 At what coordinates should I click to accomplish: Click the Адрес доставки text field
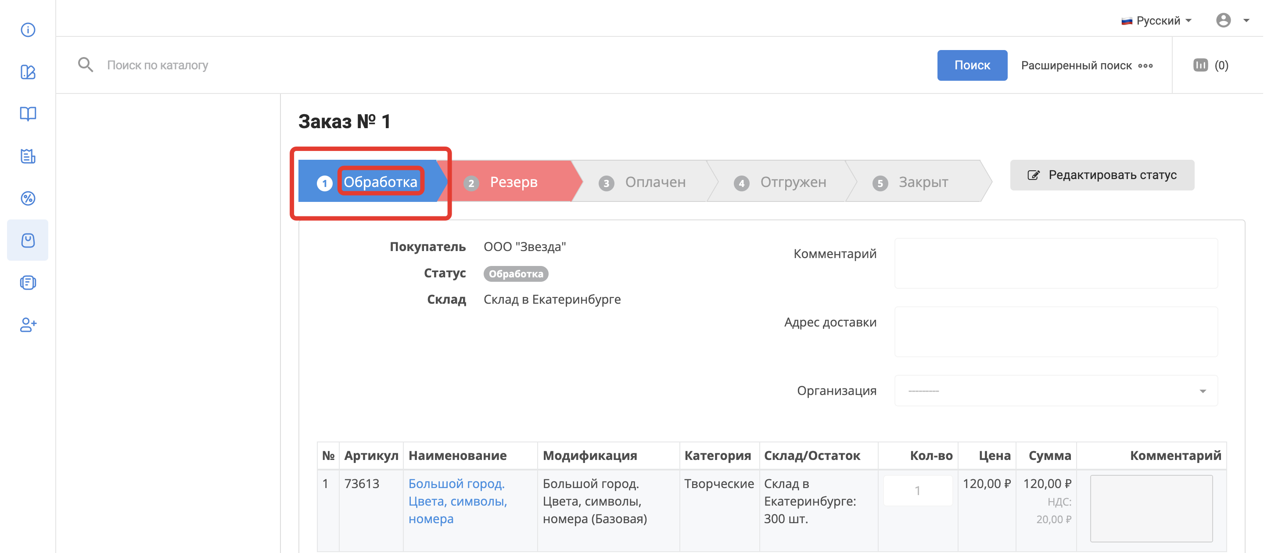(x=1056, y=332)
